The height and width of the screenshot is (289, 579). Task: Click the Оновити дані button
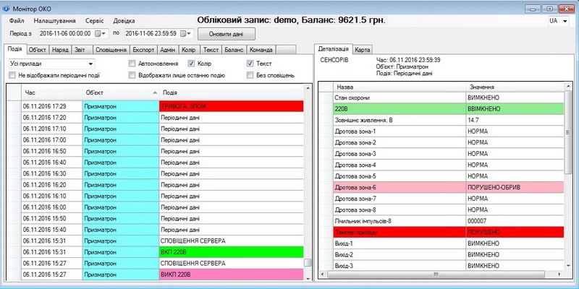[226, 34]
